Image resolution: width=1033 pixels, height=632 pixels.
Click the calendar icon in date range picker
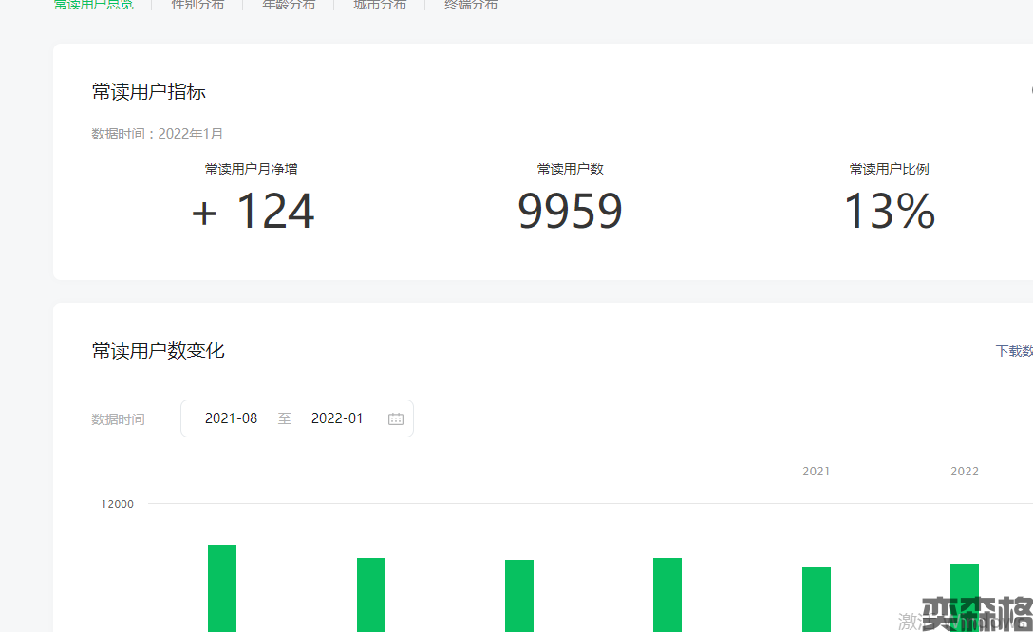[x=396, y=418]
